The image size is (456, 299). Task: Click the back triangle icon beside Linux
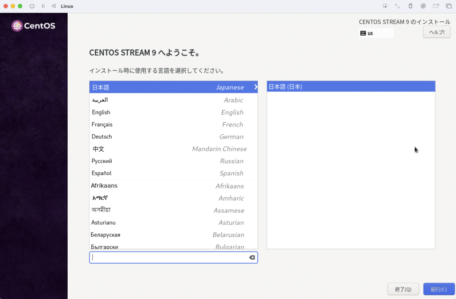click(x=53, y=6)
